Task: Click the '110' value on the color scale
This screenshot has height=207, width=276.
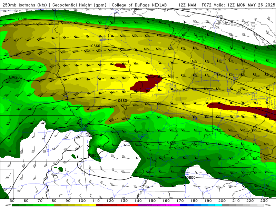Action: pyautogui.click(x=96, y=201)
